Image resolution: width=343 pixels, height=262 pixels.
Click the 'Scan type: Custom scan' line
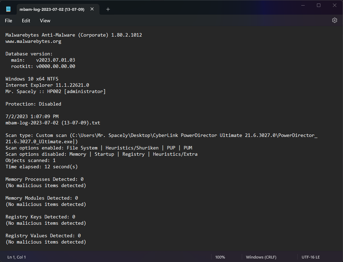[x=161, y=136]
